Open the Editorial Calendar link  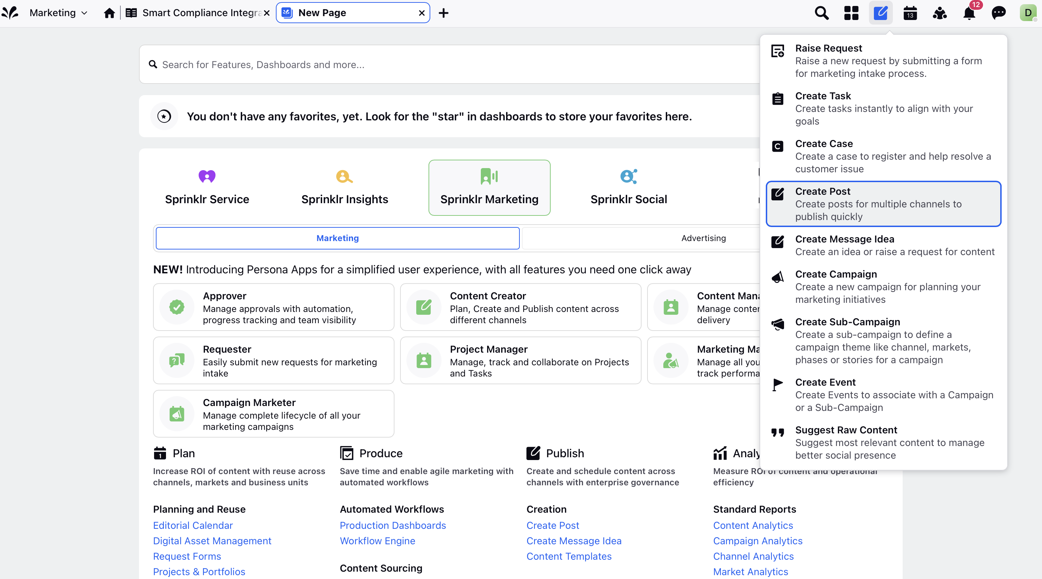click(193, 525)
